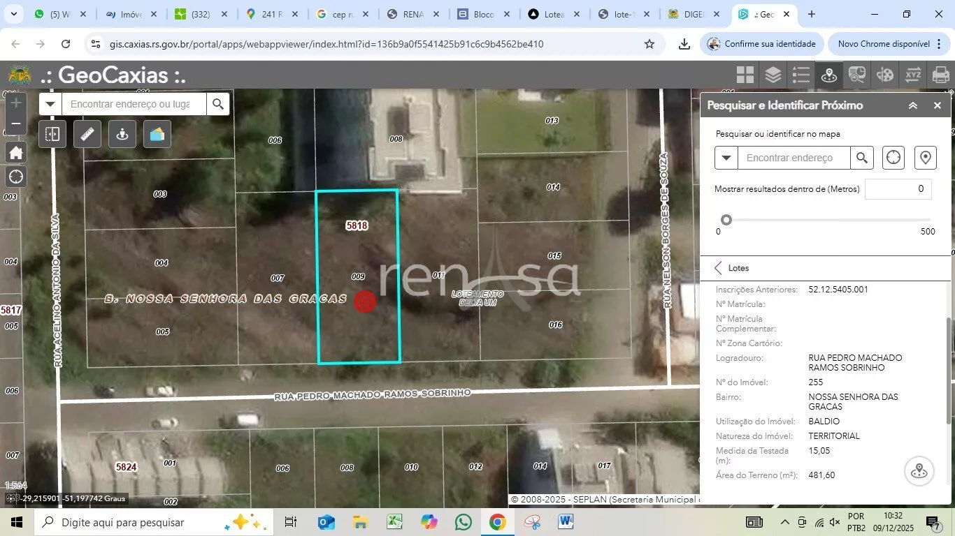Open the print widget in header

click(x=941, y=75)
